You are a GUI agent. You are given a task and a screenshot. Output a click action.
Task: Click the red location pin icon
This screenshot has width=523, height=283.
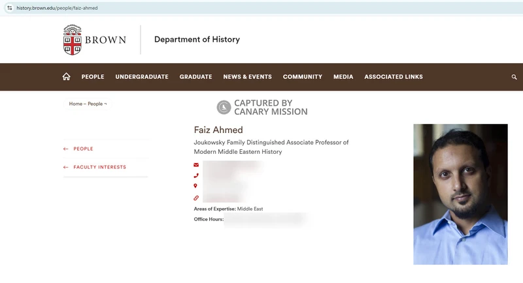tap(196, 186)
